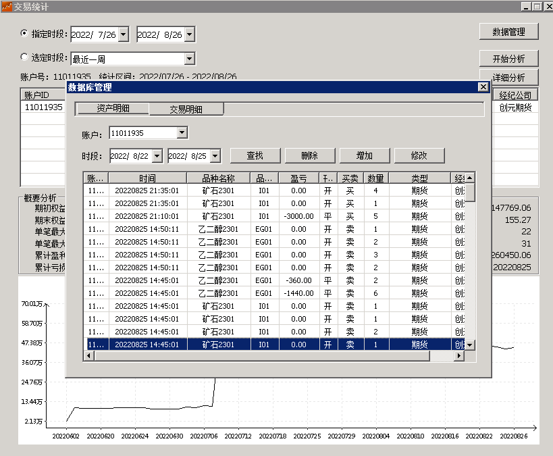This screenshot has width=553, height=456.
Task: Expand the 账户 11011935 combo box
Action: [182, 133]
